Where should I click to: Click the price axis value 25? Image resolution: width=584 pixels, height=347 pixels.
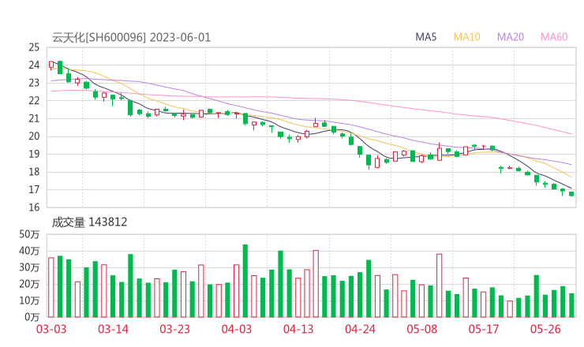tap(34, 47)
